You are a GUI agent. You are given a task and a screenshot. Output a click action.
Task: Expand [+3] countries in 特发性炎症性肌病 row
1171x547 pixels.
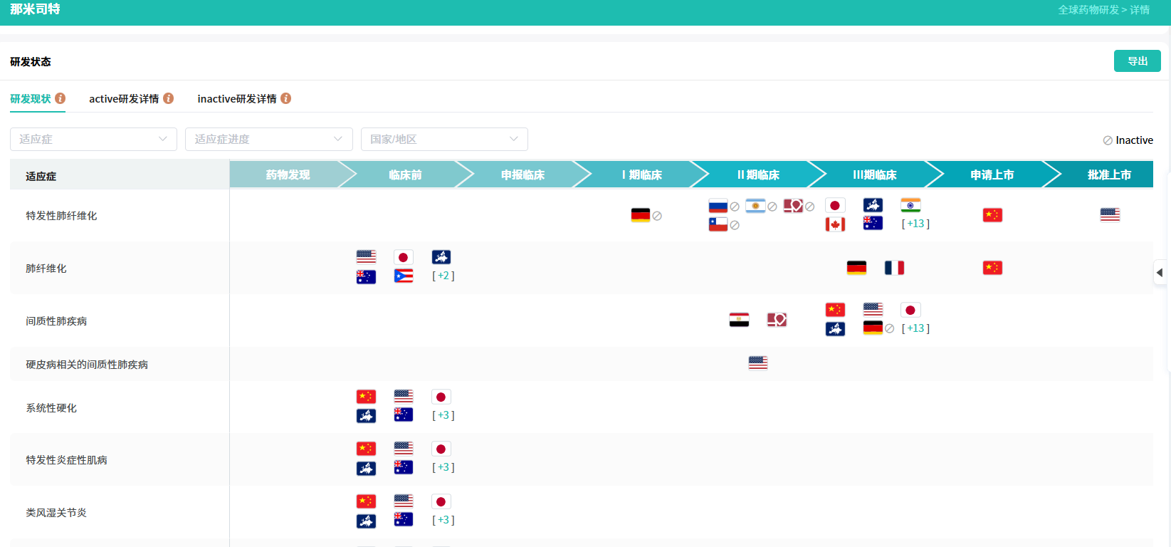443,467
